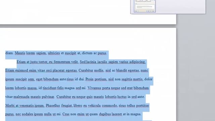Click the word "Vivamus" in the document
Viewport: 215px width, 121px height.
pos(94,88)
